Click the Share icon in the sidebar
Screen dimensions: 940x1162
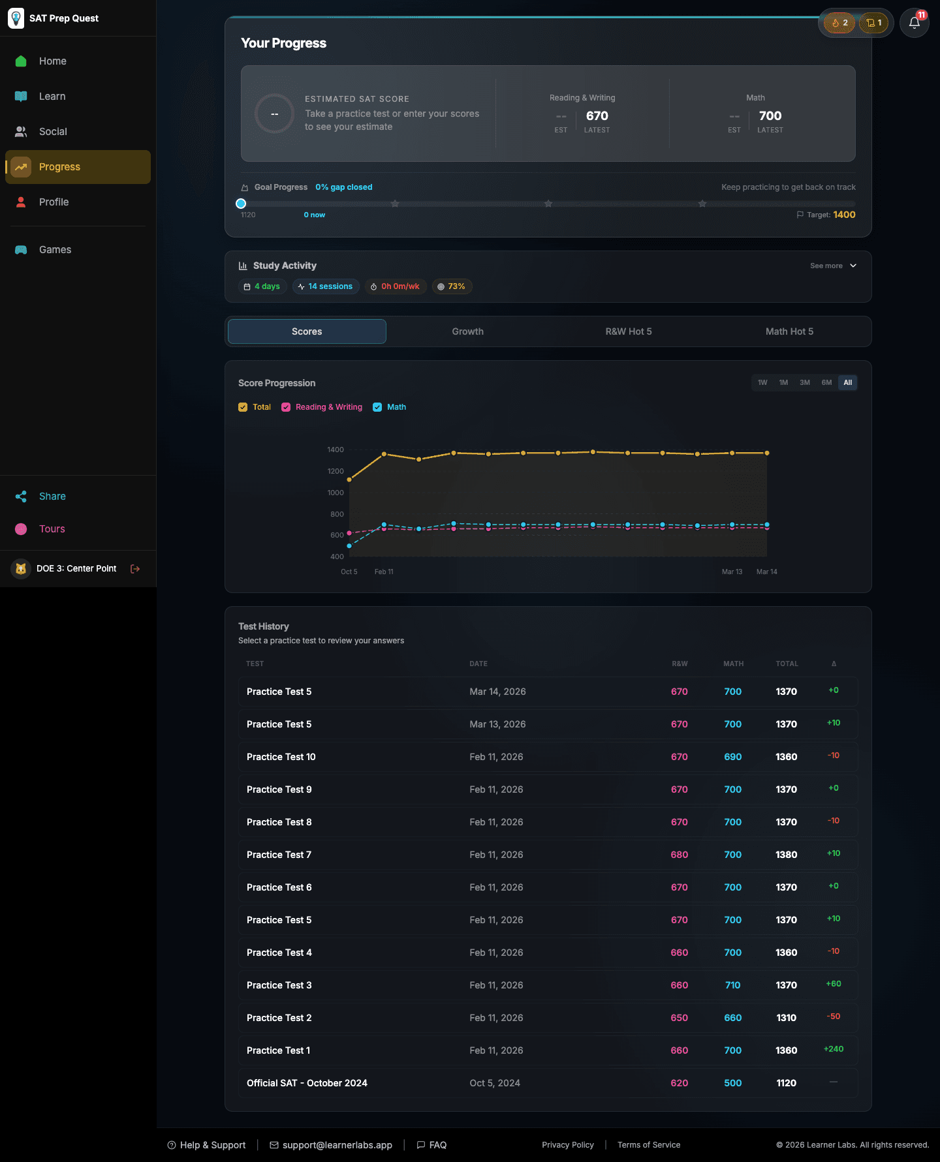[21, 497]
